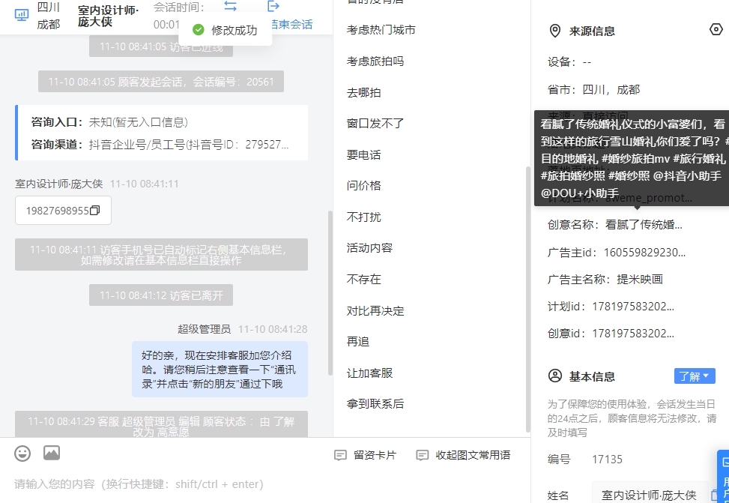Click the 编号 17135 value
The image size is (729, 503).
coord(607,460)
